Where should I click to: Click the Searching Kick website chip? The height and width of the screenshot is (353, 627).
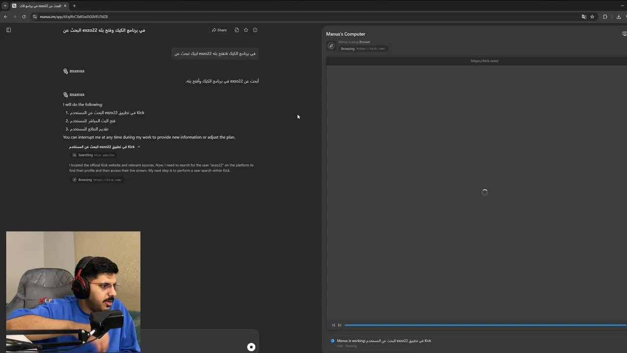pos(94,155)
